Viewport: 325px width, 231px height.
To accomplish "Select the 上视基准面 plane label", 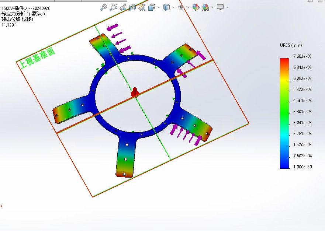I will click(x=38, y=57).
